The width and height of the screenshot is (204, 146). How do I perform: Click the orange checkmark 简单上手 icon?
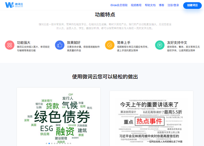[x=110, y=45]
